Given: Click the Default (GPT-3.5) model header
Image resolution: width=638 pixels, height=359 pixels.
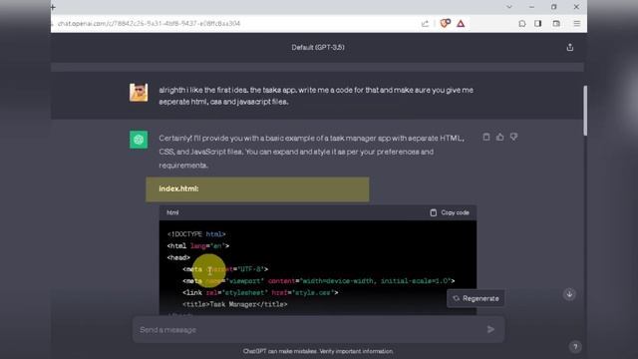Looking at the screenshot, I should [318, 47].
